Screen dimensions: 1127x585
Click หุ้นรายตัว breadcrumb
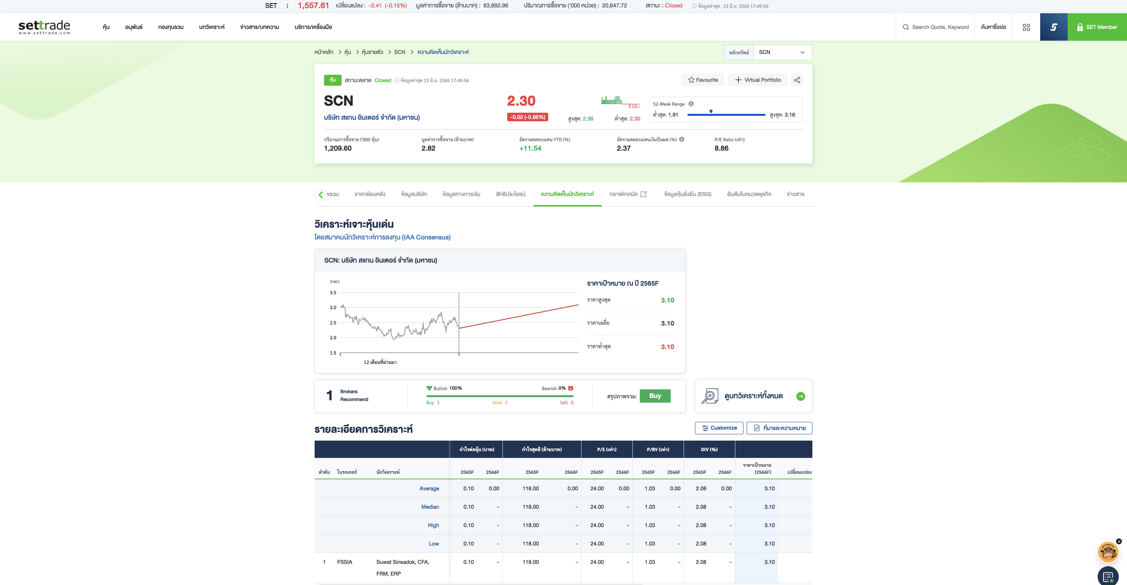pos(372,52)
